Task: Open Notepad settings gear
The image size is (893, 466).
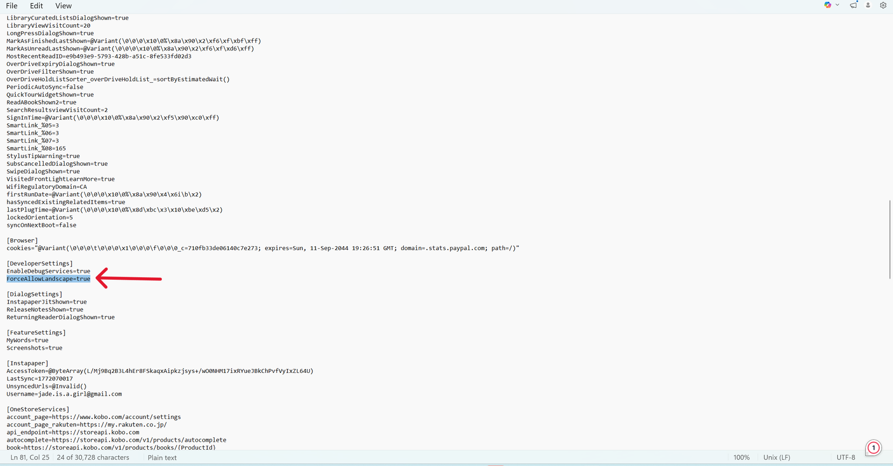Action: point(883,5)
